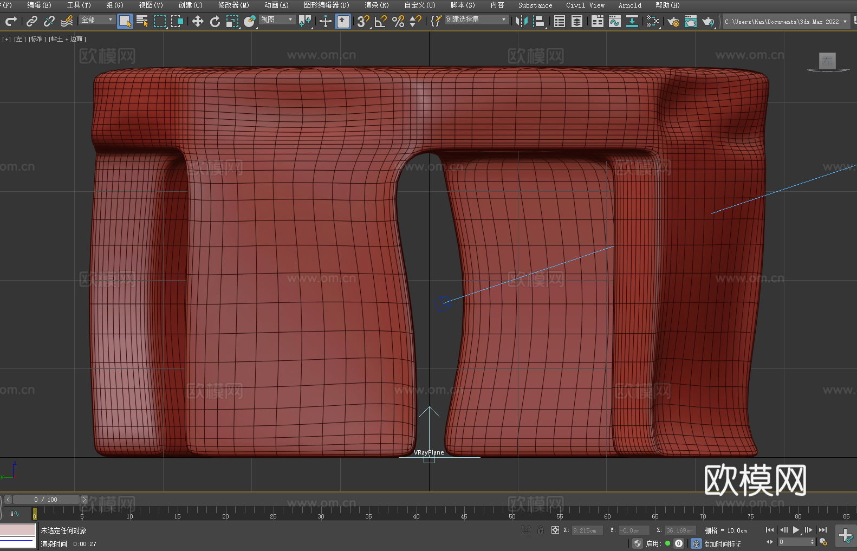This screenshot has height=551, width=857.
Task: Open Select by Name list icon
Action: coord(142,21)
